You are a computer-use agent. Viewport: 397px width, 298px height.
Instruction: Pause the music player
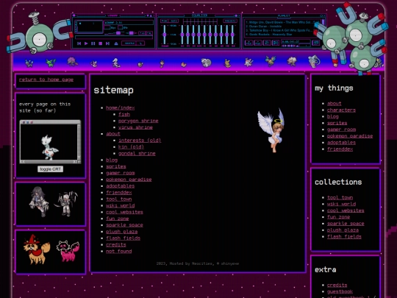(93, 43)
